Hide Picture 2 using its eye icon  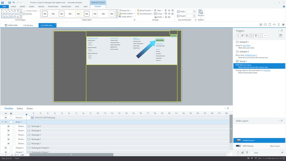(6, 117)
